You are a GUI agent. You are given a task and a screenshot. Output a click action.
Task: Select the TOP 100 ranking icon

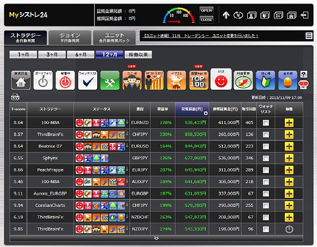click(197, 80)
